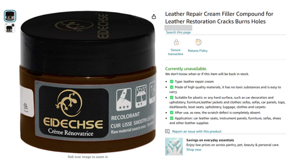Click the checkmark beside After use bullet
This screenshot has height=162, width=288.
click(171, 112)
